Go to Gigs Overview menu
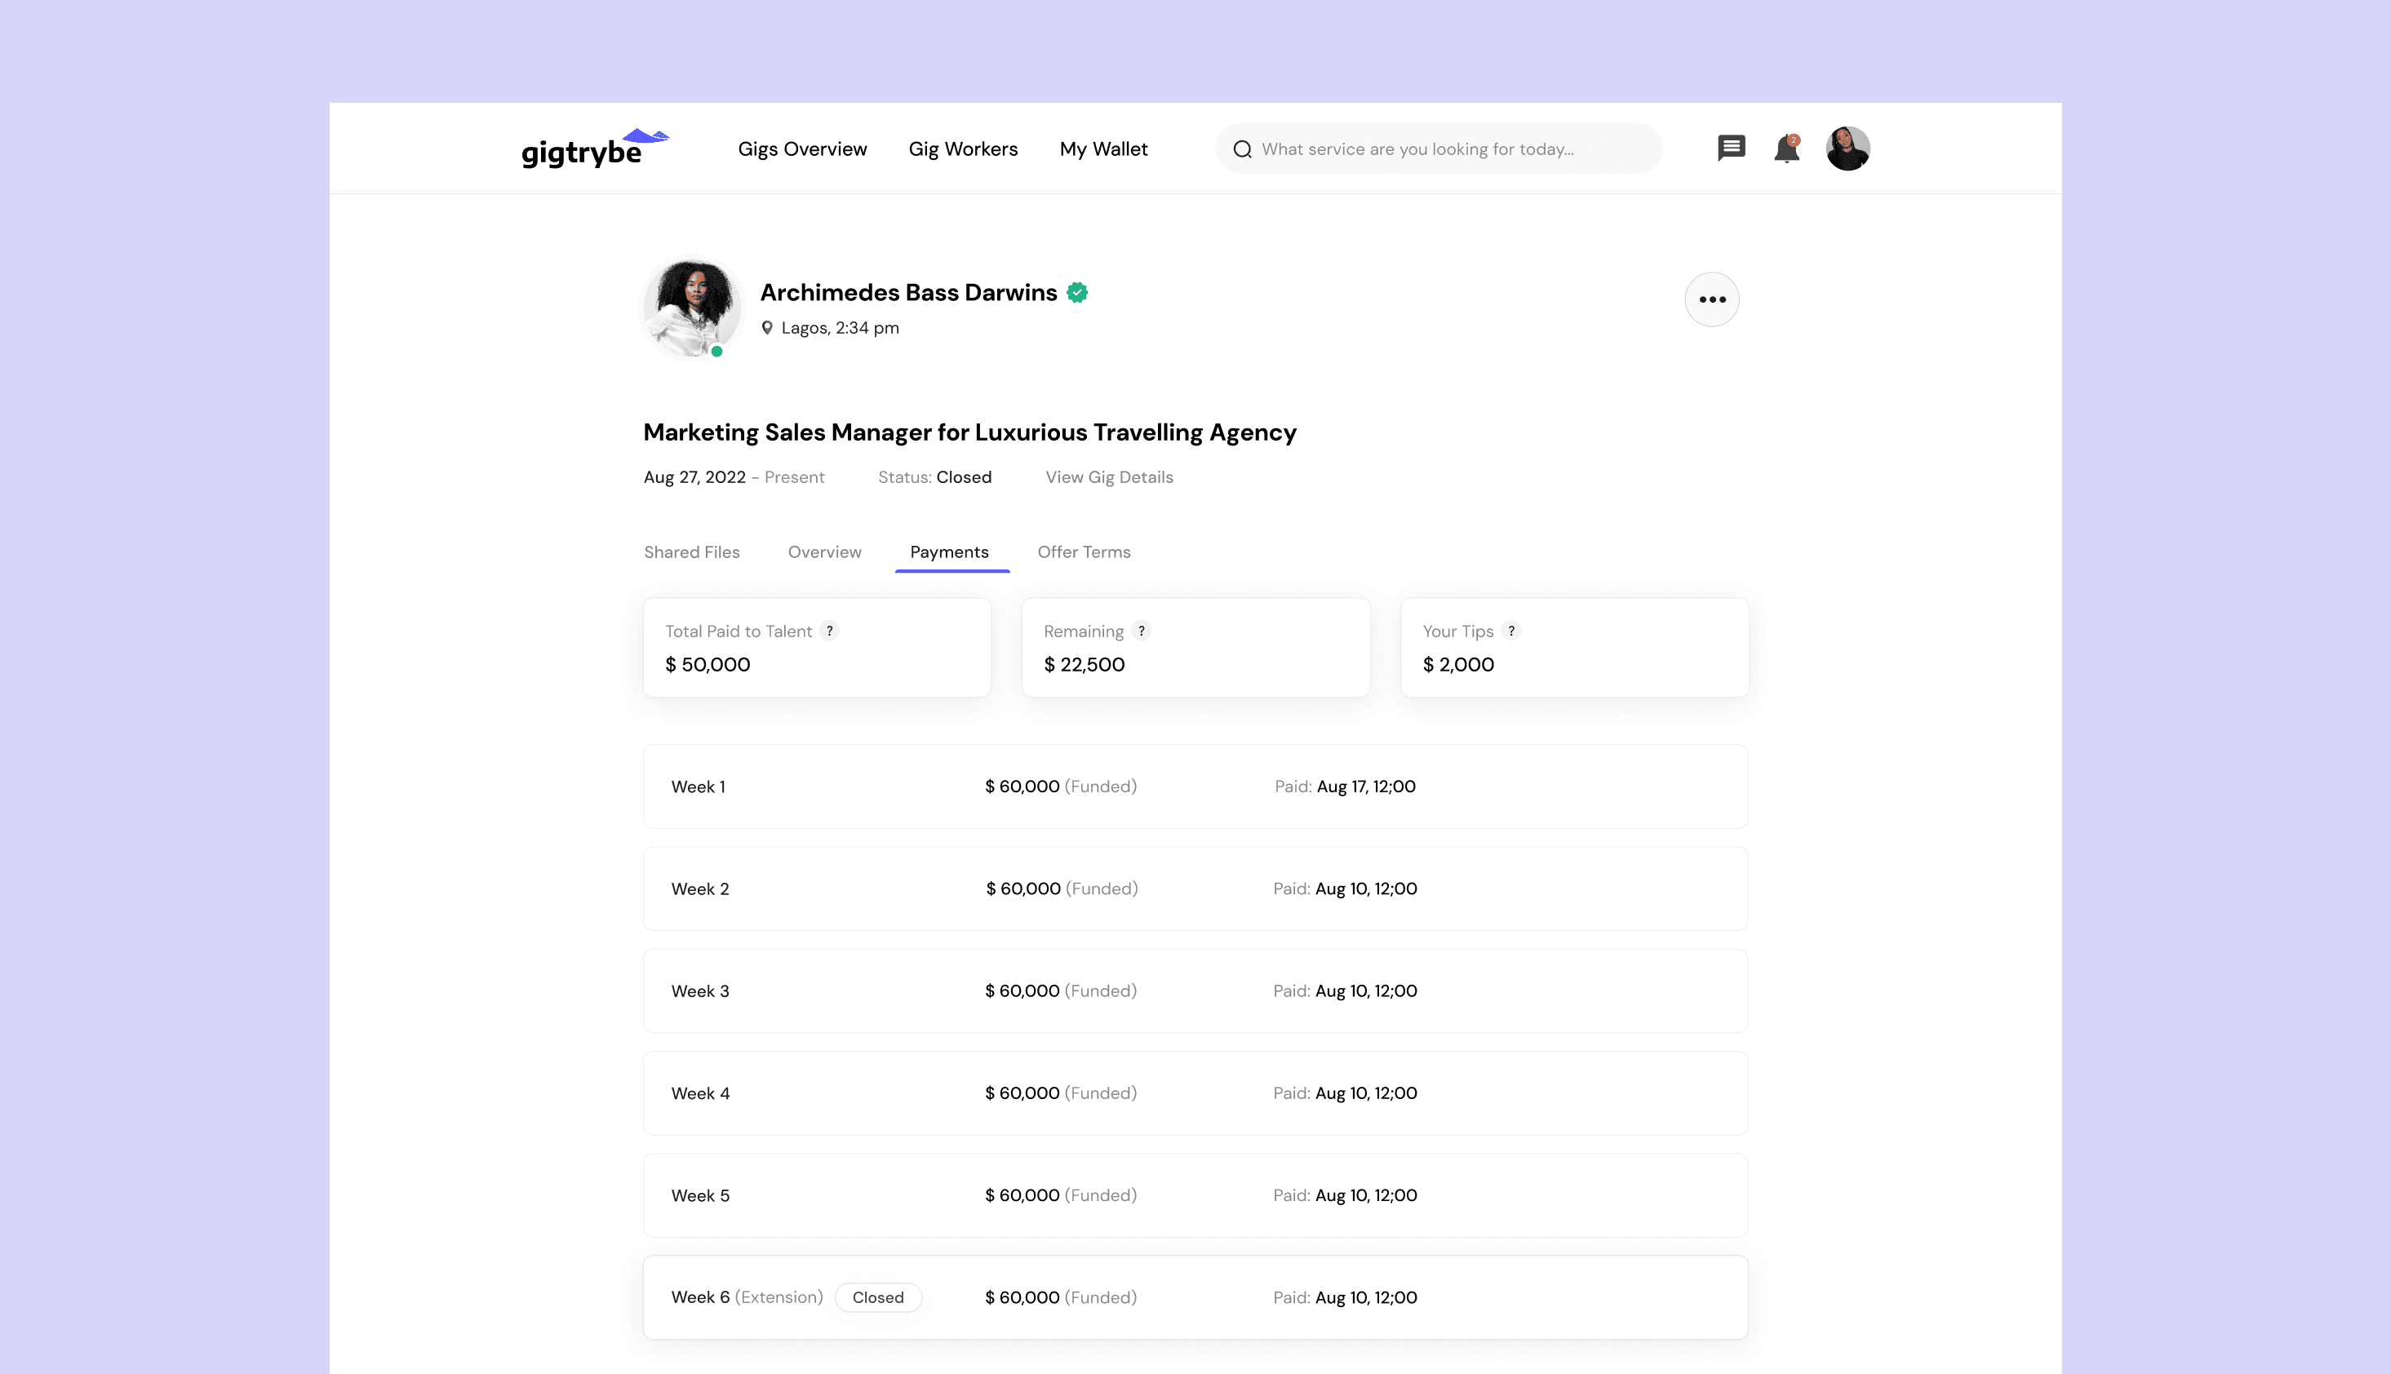This screenshot has width=2391, height=1374. tap(802, 149)
